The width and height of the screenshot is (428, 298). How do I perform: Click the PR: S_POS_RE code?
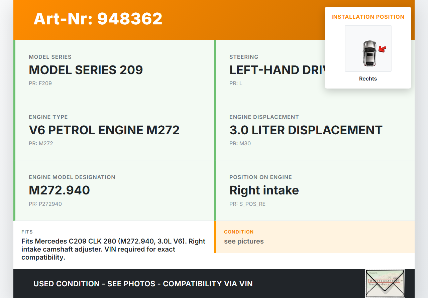(247, 204)
